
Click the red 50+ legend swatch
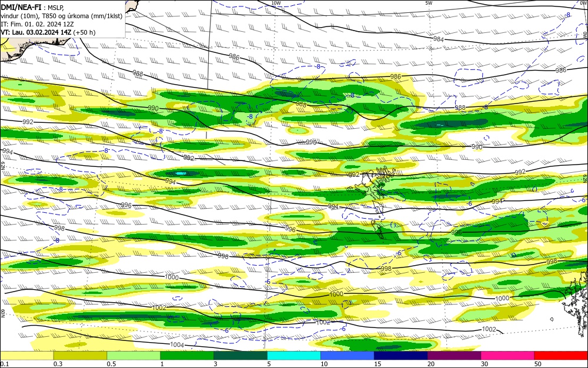(x=561, y=355)
